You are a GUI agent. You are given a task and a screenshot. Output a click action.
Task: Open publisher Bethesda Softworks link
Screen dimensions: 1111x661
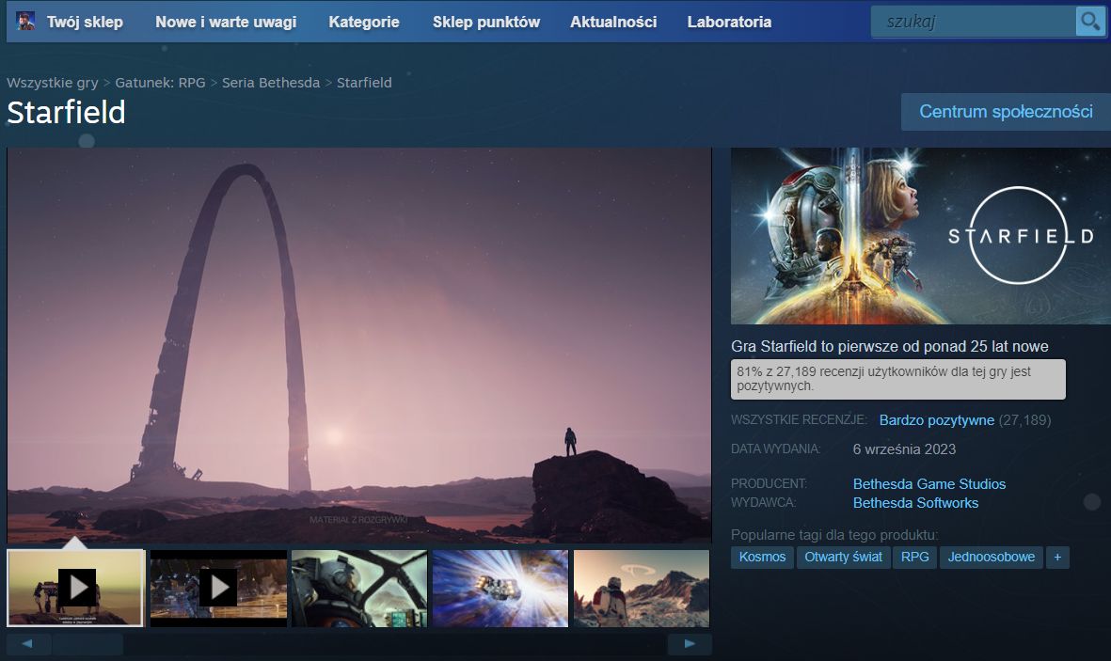(x=915, y=502)
